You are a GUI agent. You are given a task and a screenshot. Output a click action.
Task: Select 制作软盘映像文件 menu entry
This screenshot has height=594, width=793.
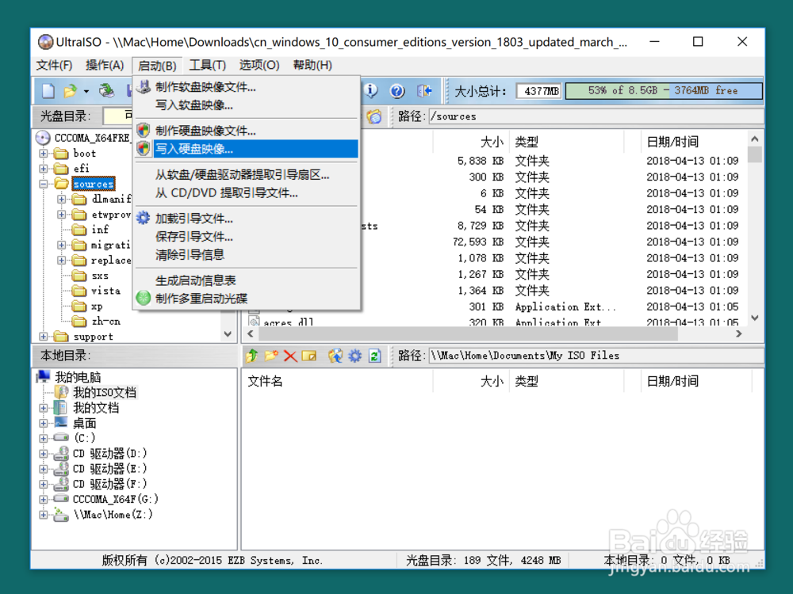click(247, 87)
